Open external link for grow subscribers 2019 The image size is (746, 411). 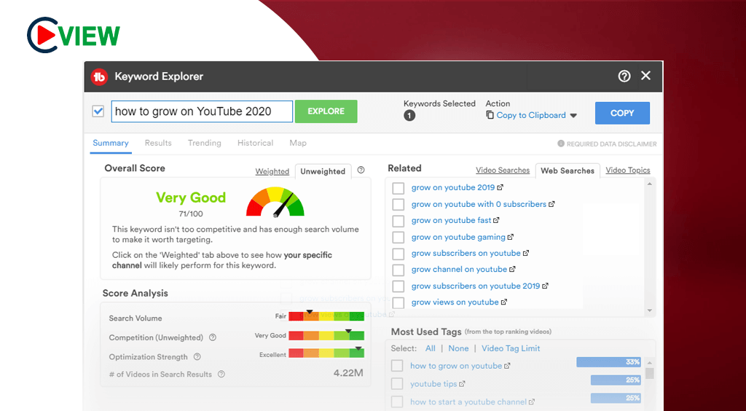coord(545,286)
